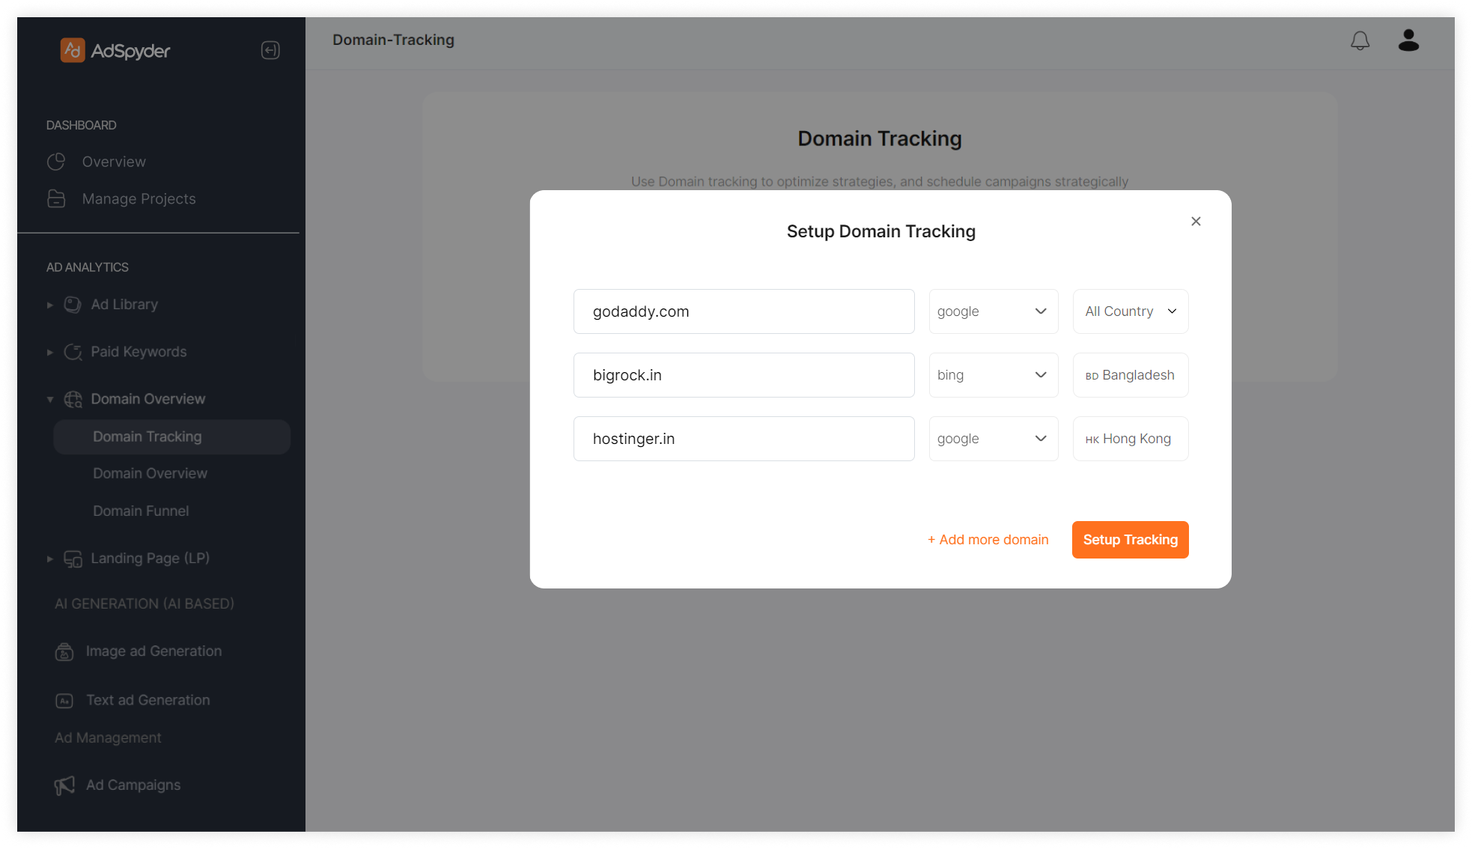Collapse the sidebar with the arrow icon
This screenshot has width=1472, height=849.
pyautogui.click(x=270, y=50)
